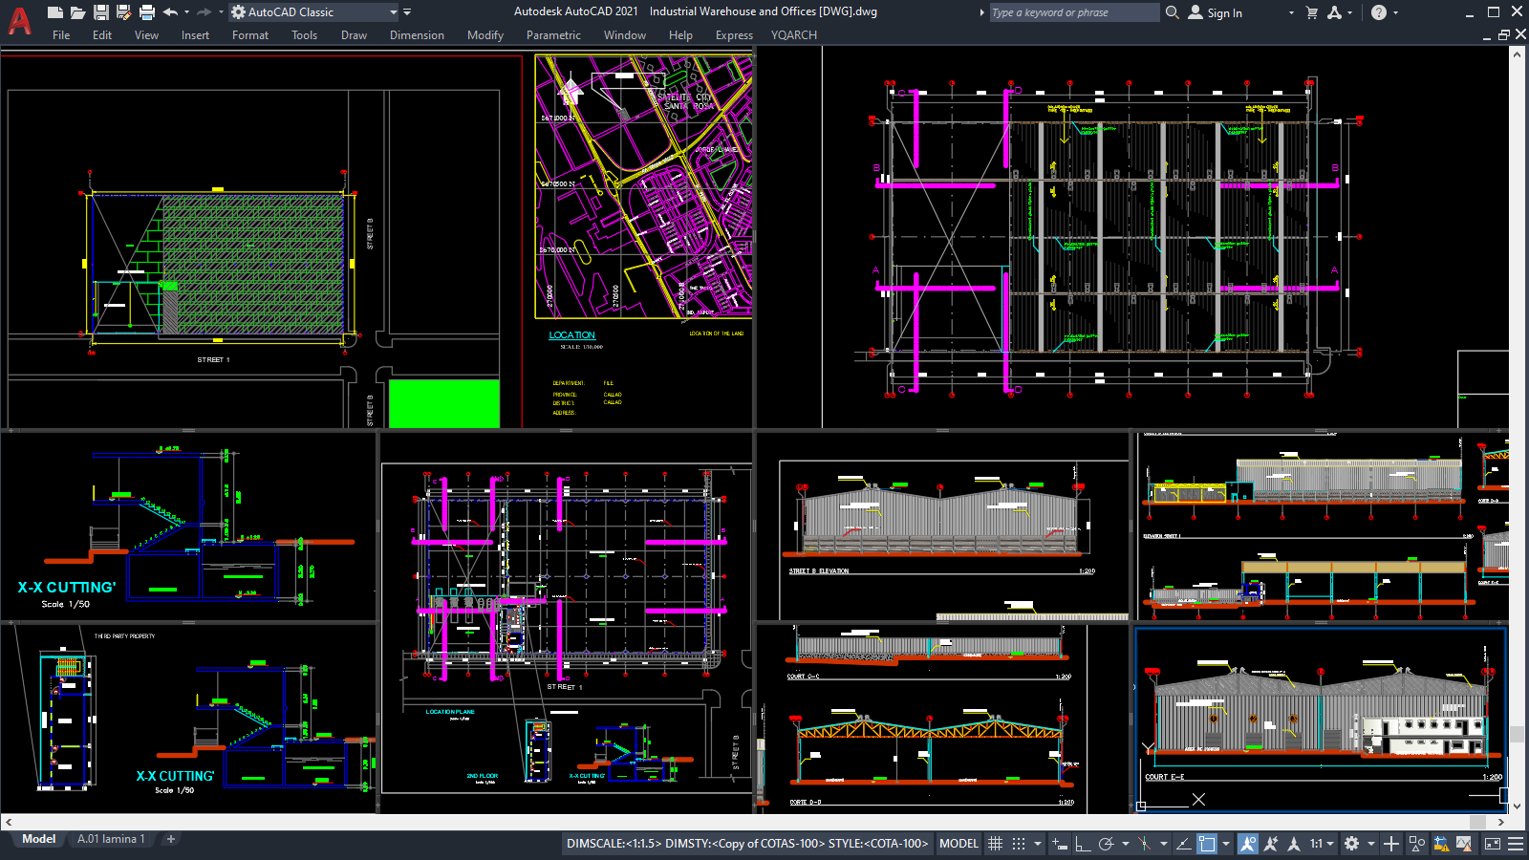Image resolution: width=1529 pixels, height=860 pixels.
Task: Open the Customization menu in the status bar
Action: pyautogui.click(x=1514, y=844)
